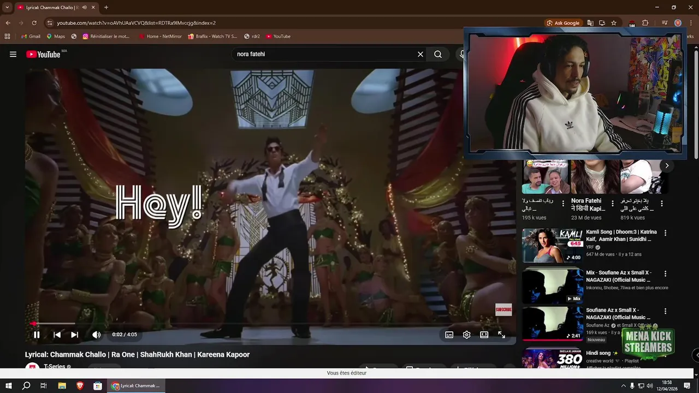Click the install app icon in address bar

coord(602,23)
